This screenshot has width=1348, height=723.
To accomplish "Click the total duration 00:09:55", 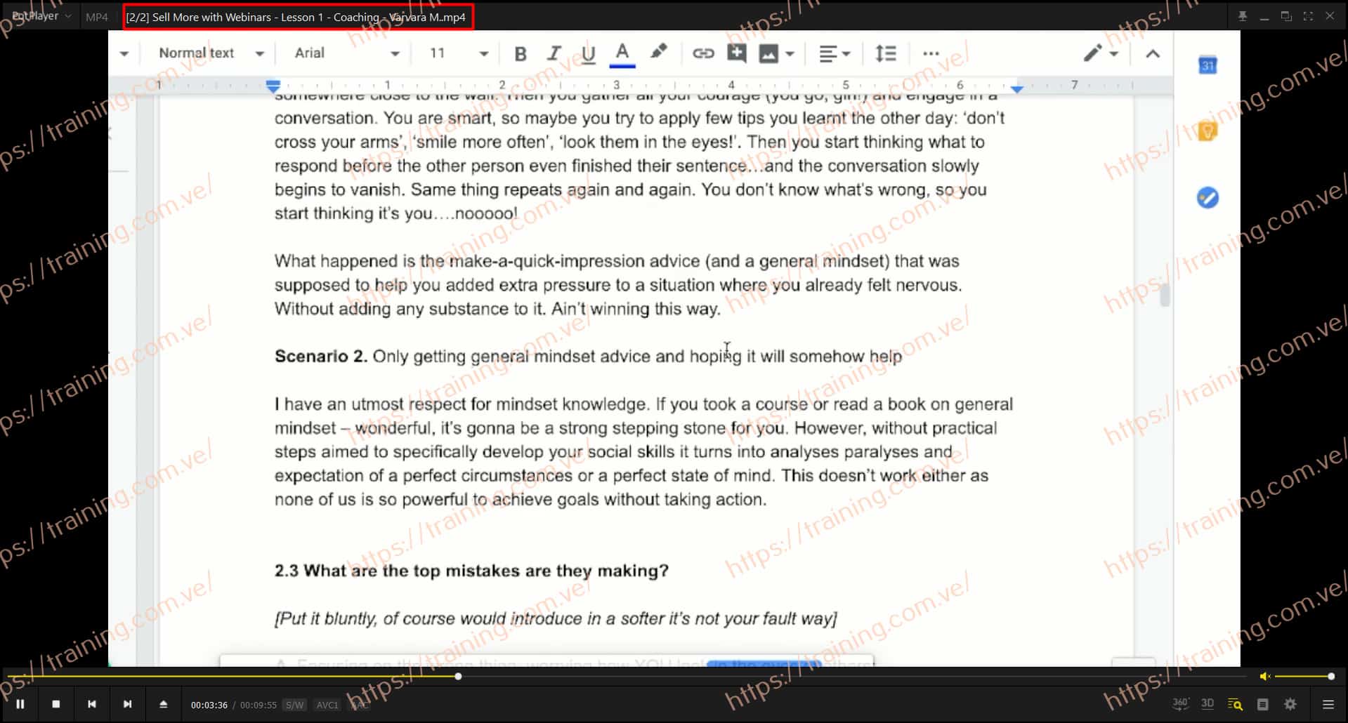I will point(259,705).
